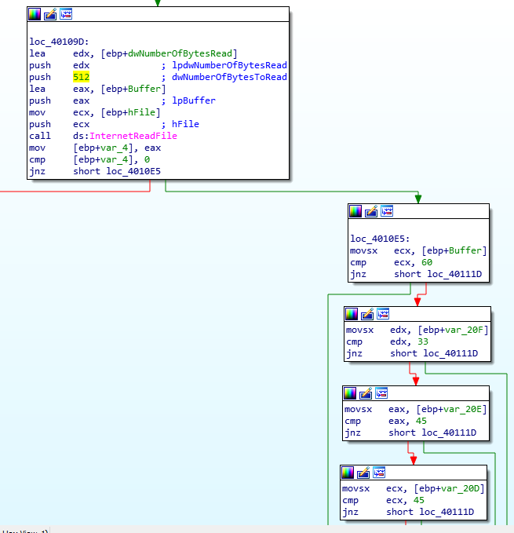The height and width of the screenshot is (533, 514).
Task: Set node color for var_20E block
Action: pos(350,393)
